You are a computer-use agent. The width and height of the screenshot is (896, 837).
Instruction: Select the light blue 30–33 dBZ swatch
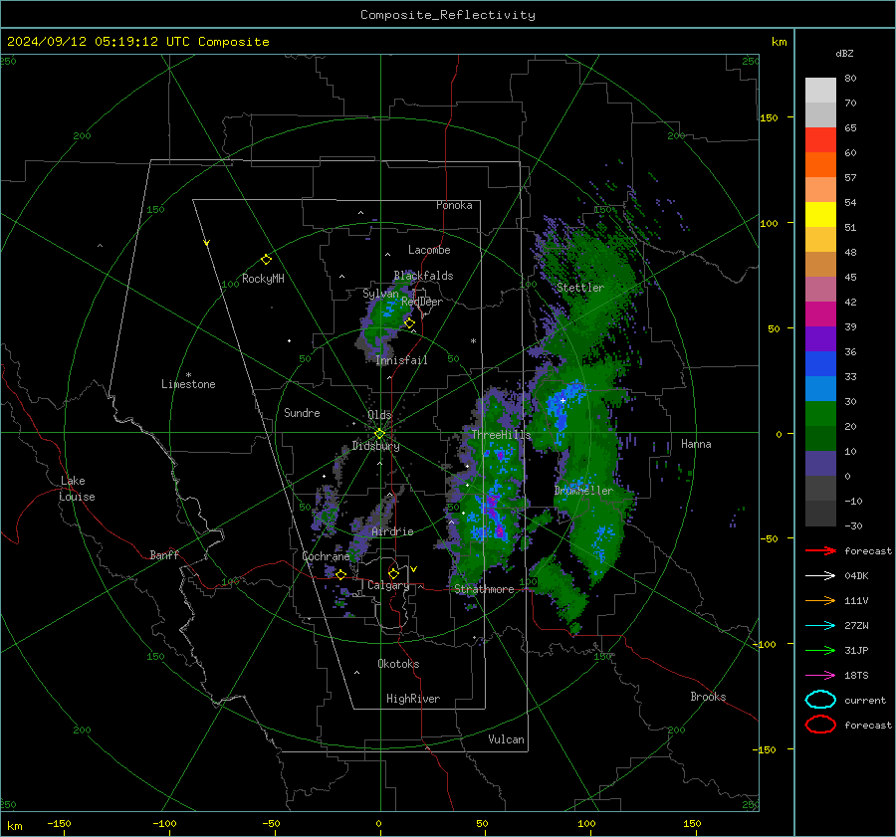click(820, 389)
